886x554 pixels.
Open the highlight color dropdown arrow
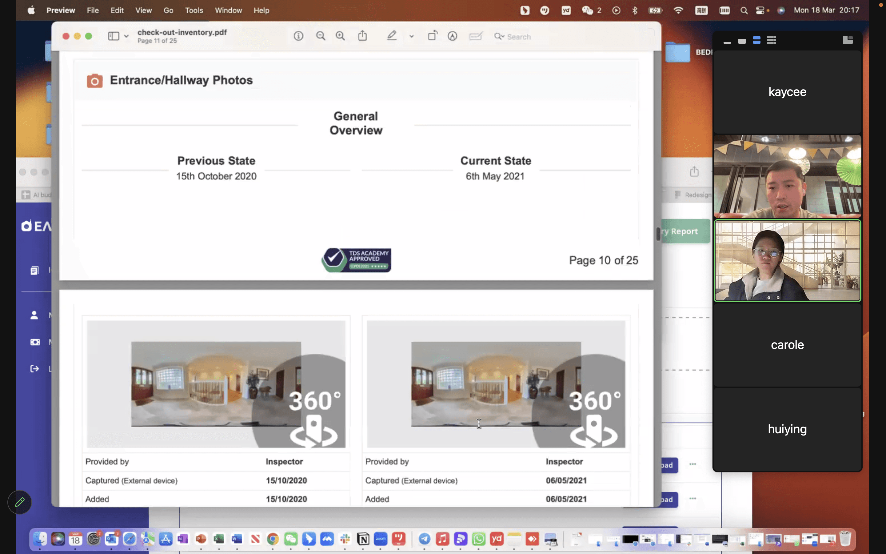pos(412,36)
